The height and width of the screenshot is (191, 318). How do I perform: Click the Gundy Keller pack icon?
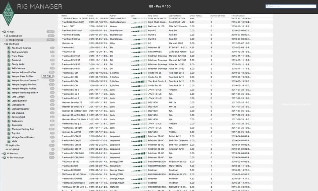(9, 64)
